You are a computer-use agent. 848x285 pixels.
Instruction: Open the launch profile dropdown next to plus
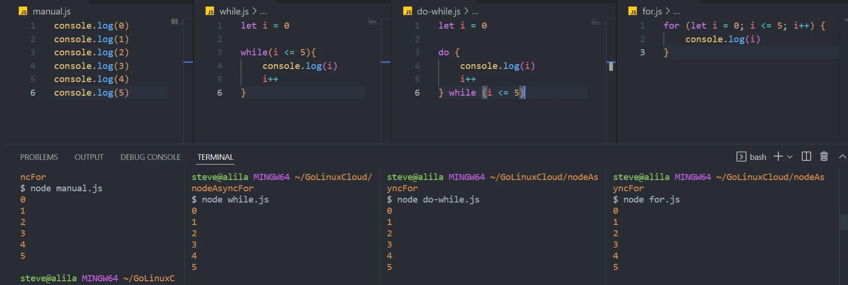click(790, 157)
